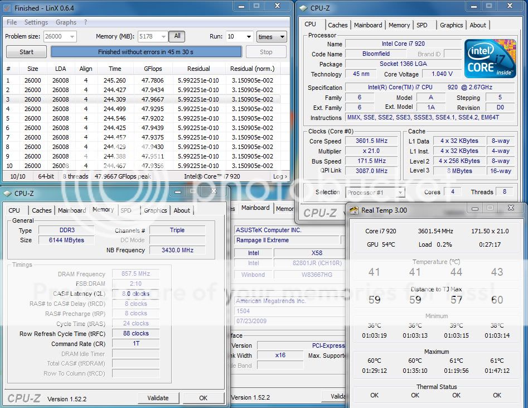Click the Residual (norm.) column header

[x=252, y=69]
